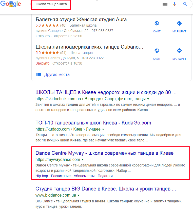Open website globe icon for Cubano school
Viewport: 193px width, 211px height.
click(157, 51)
